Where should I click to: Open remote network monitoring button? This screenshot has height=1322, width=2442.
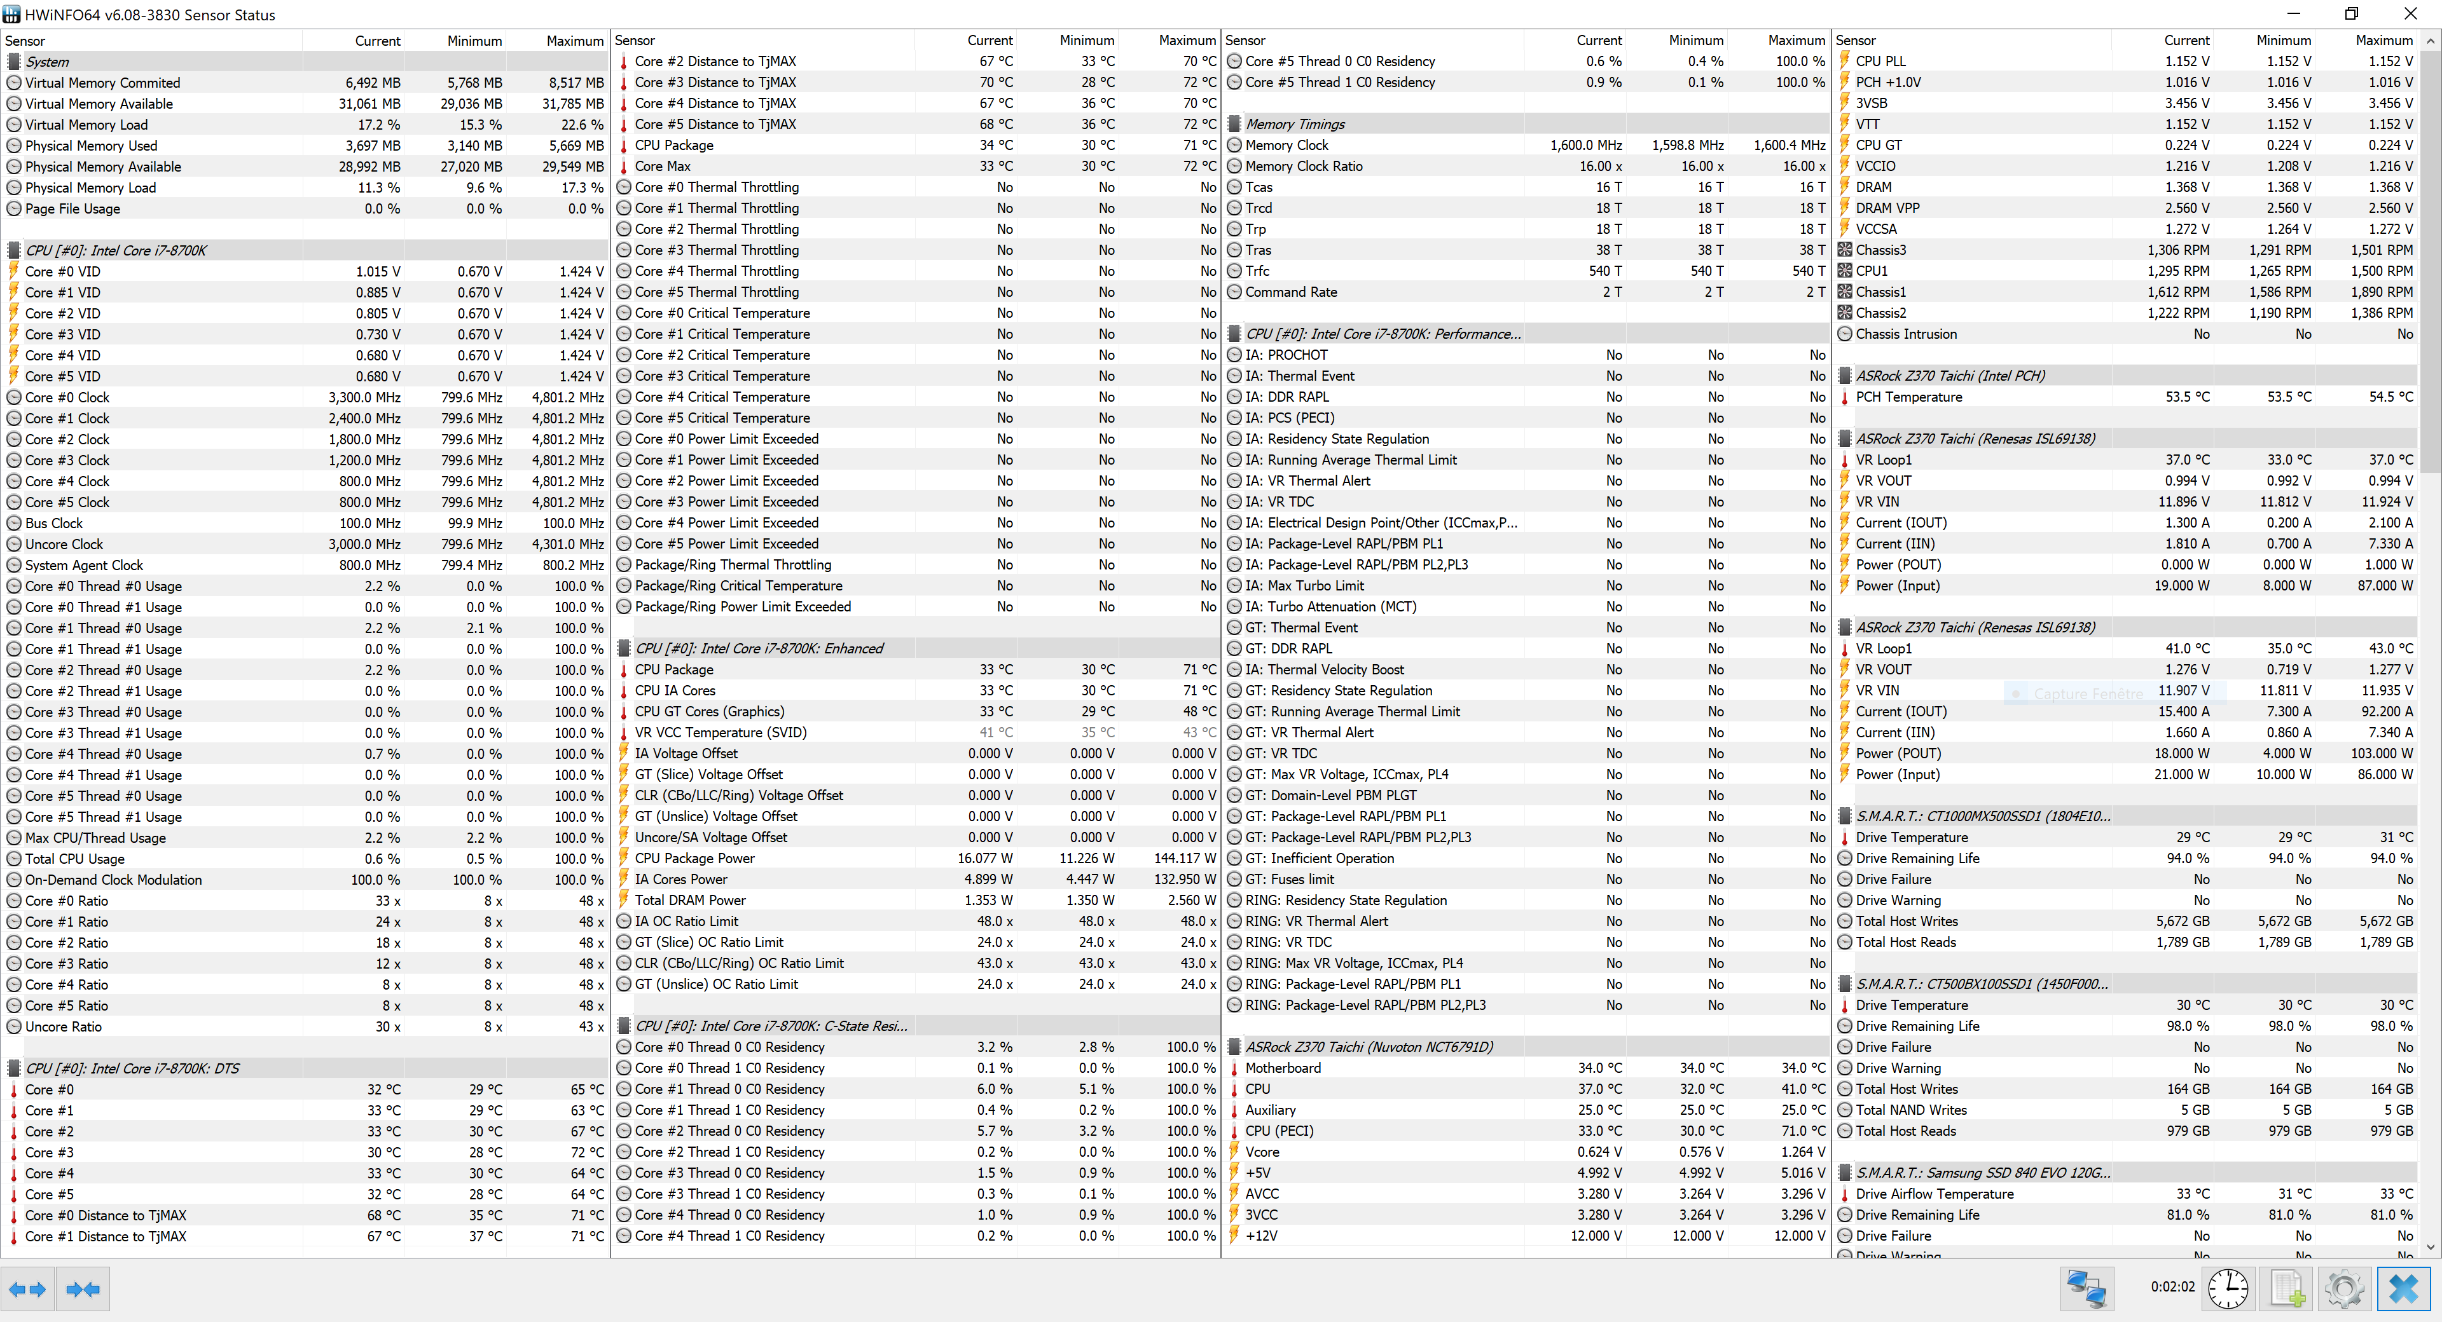pyautogui.click(x=2087, y=1289)
